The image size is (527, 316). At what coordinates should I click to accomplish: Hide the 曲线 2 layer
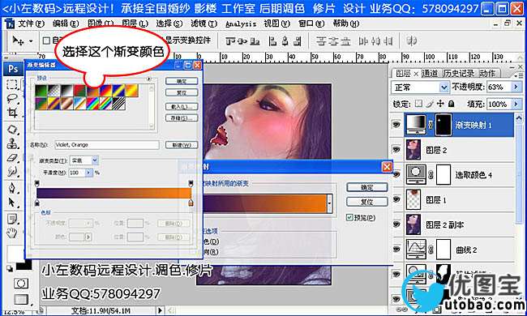point(396,250)
